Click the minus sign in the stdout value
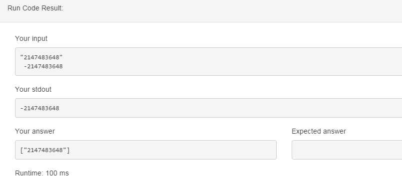 click(x=21, y=108)
